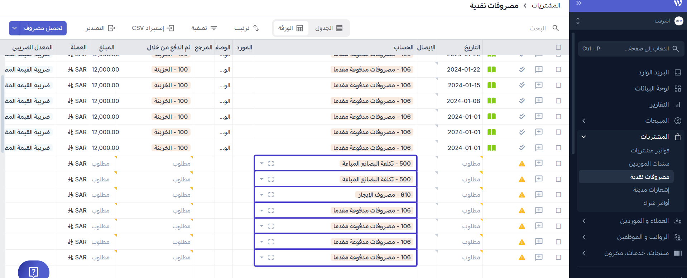
Task: Toggle the select-all checkbox in table header
Action: [x=558, y=47]
